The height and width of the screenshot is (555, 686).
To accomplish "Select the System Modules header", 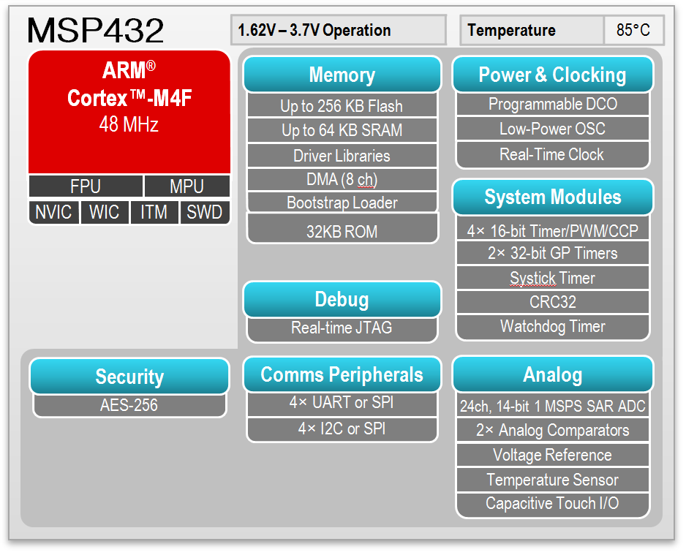I will (553, 197).
